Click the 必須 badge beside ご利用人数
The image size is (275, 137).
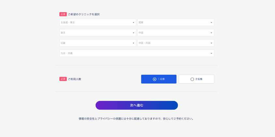(63, 79)
